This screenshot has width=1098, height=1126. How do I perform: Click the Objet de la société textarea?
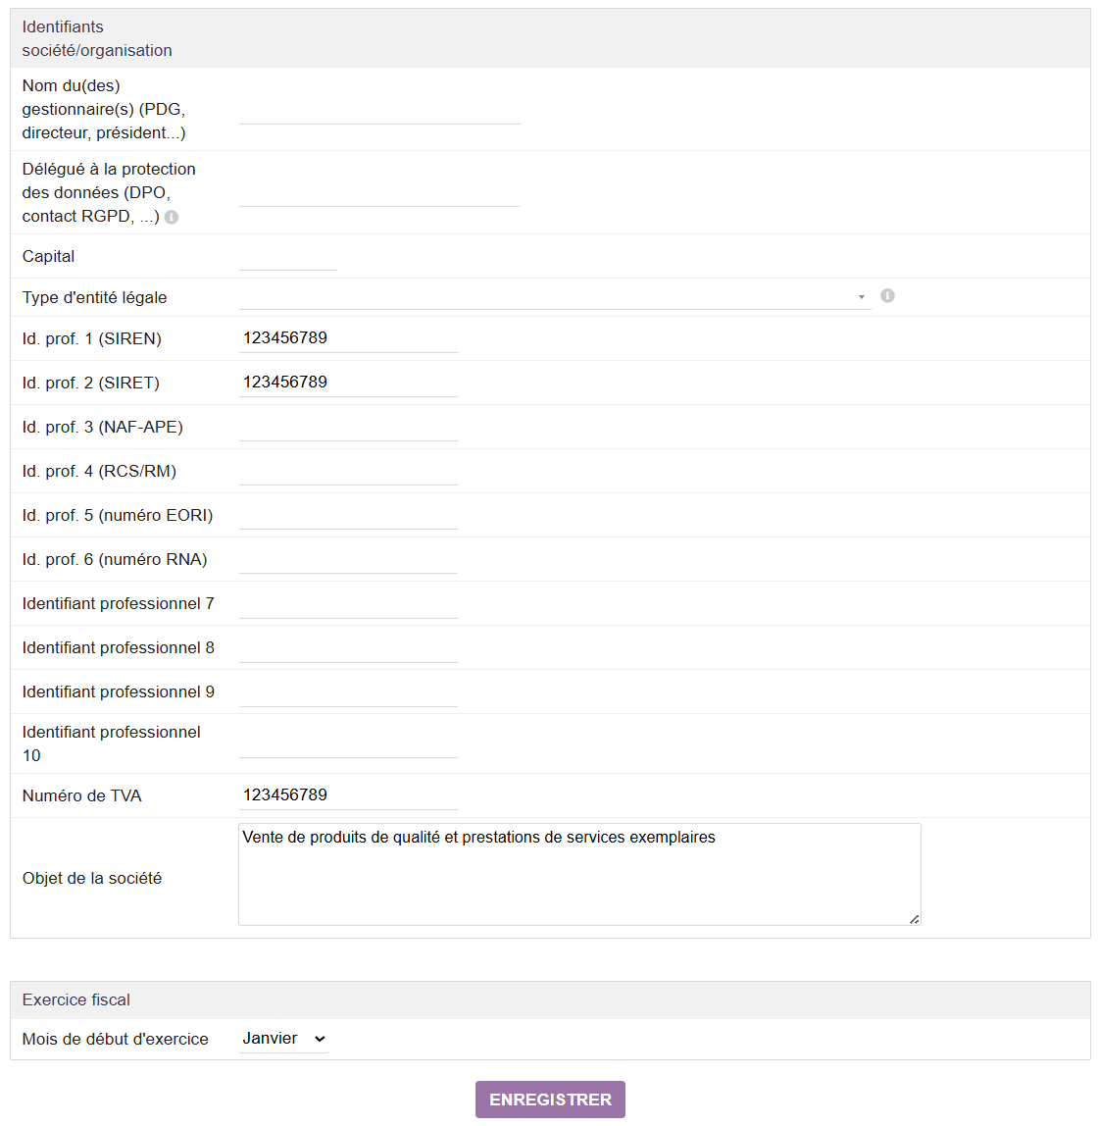(578, 874)
